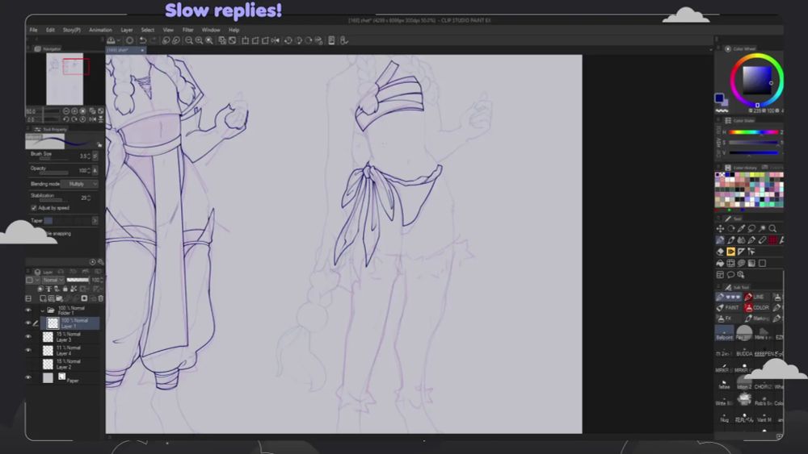
Task: Click the zoom out magnifier in the command bar
Action: click(189, 40)
